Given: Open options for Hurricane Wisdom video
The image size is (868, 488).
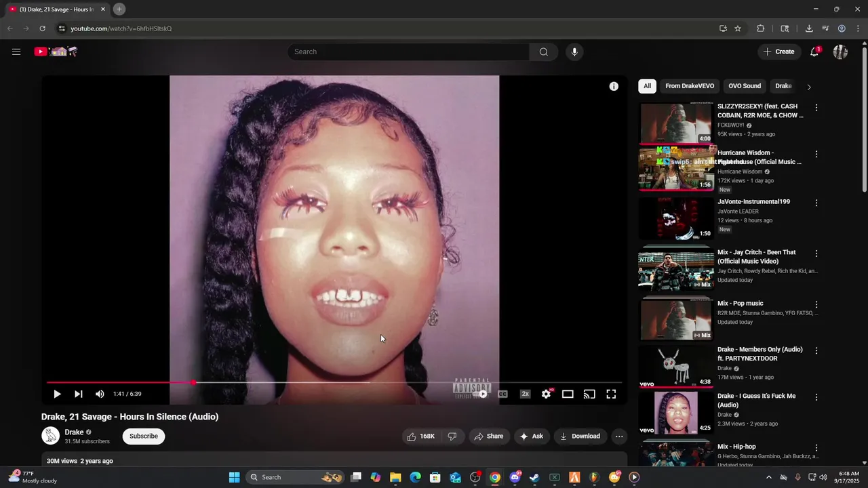Looking at the screenshot, I should 816,155.
